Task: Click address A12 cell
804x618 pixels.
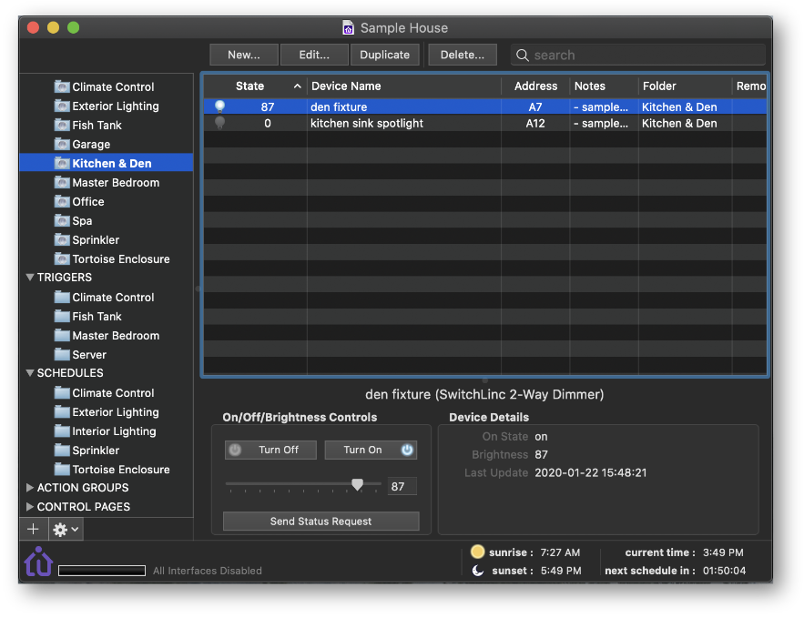Action: click(535, 123)
